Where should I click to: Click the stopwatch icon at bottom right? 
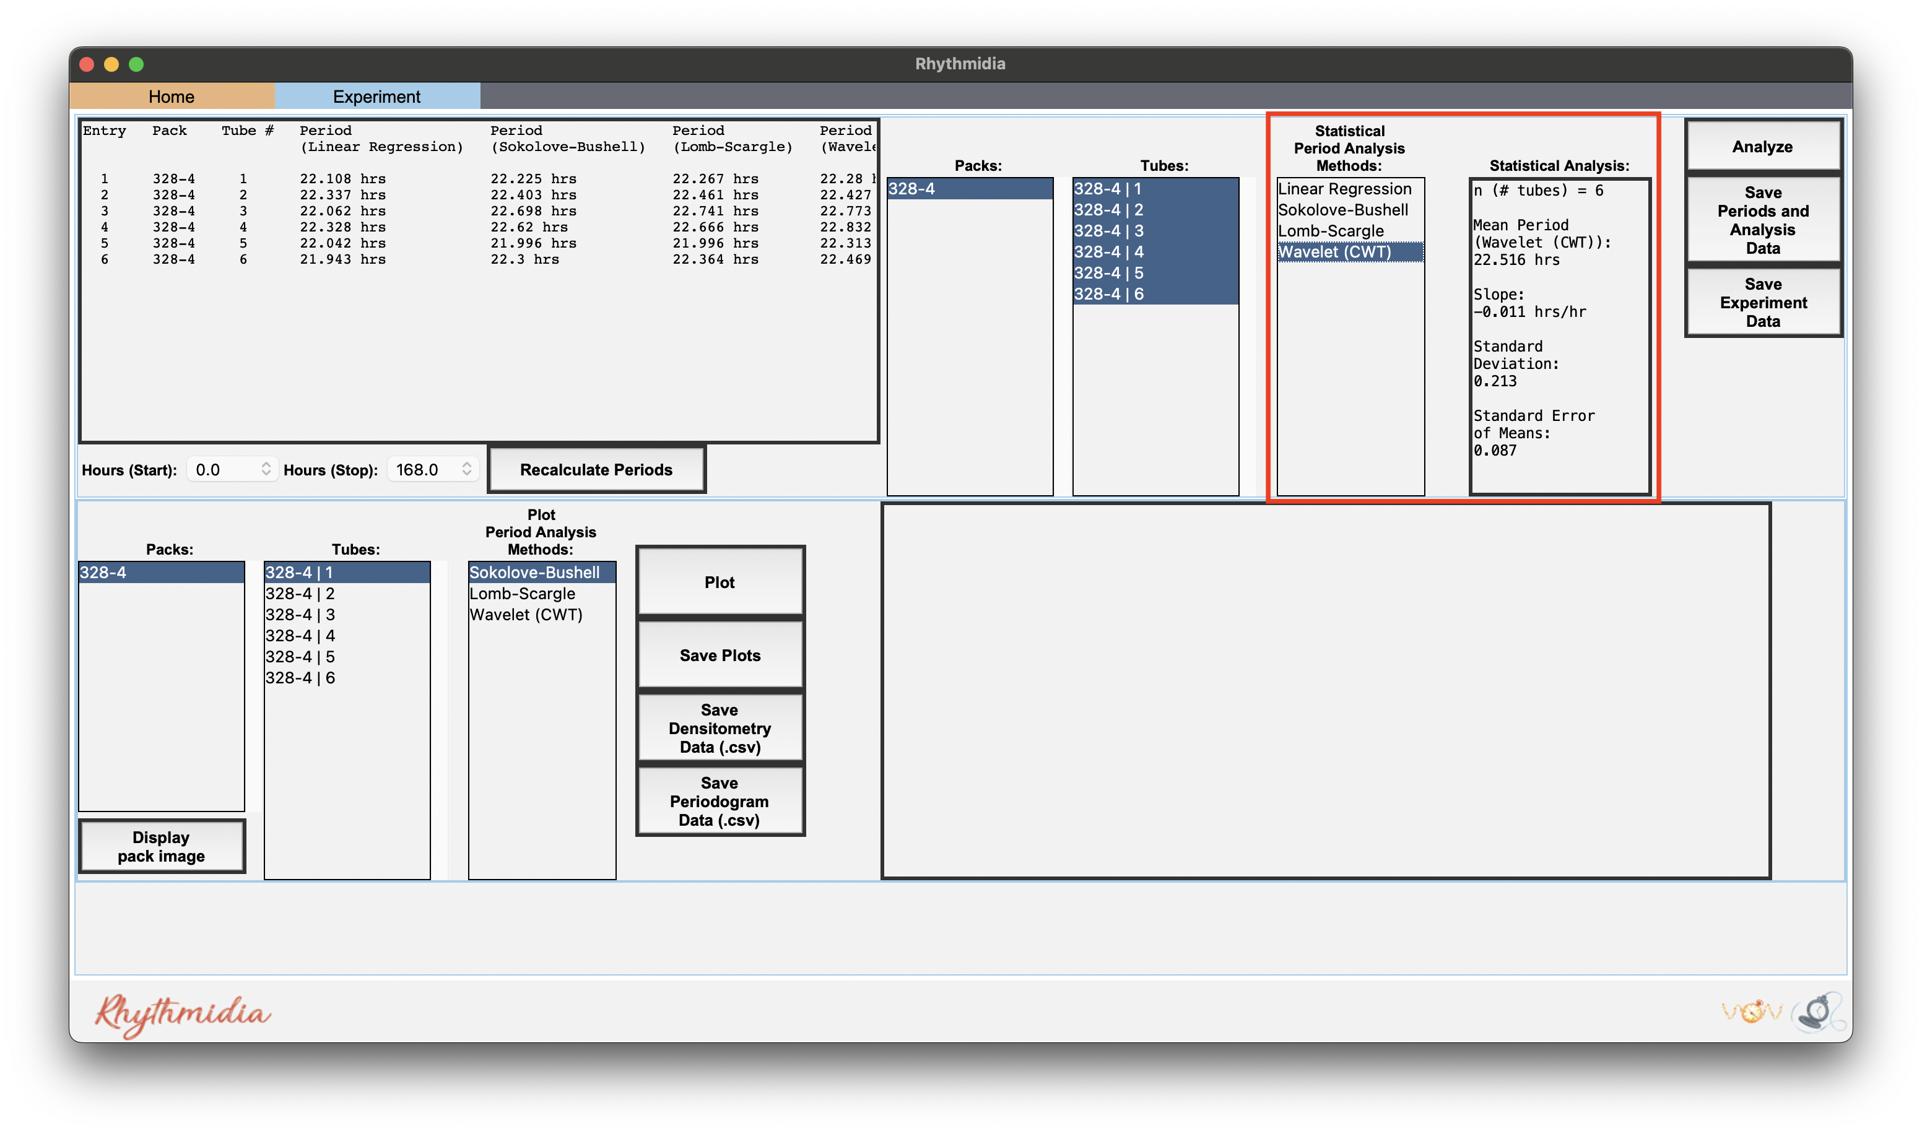click(1819, 1013)
